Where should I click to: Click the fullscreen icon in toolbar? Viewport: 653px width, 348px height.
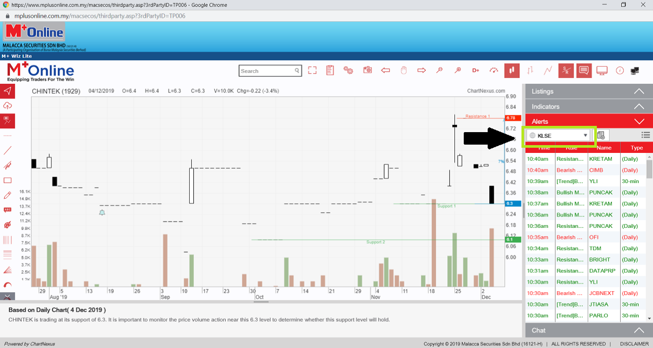pos(312,70)
